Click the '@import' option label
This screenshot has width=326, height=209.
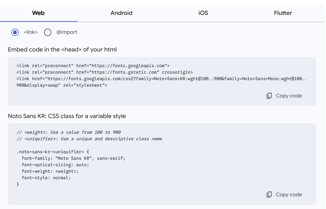[66, 32]
